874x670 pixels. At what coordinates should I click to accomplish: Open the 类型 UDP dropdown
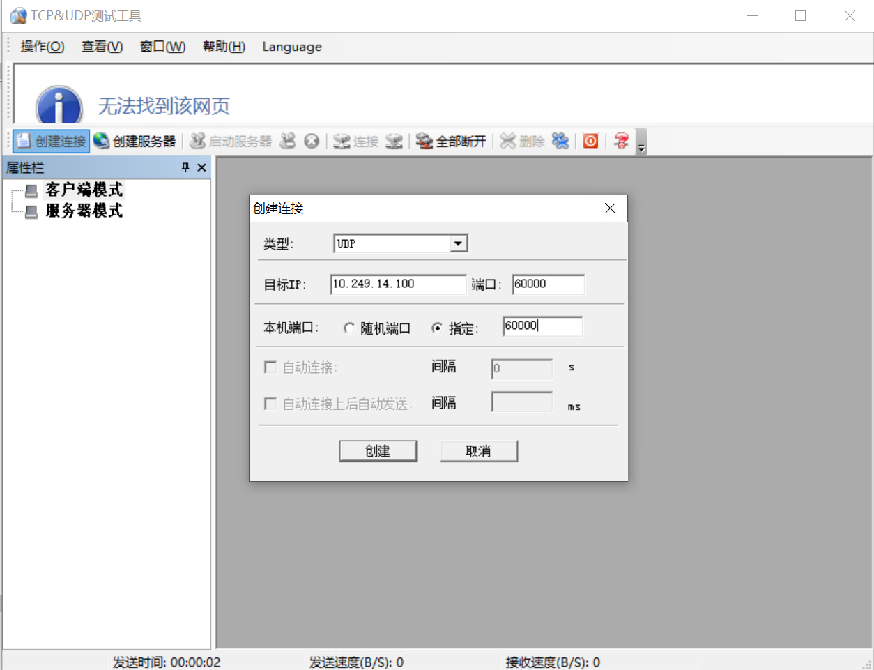[x=459, y=243]
